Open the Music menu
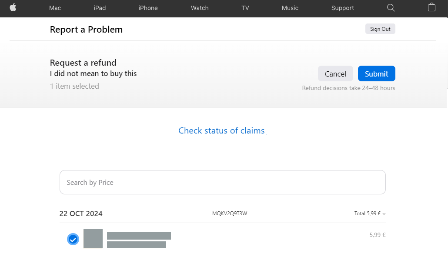448x257 pixels. [290, 8]
